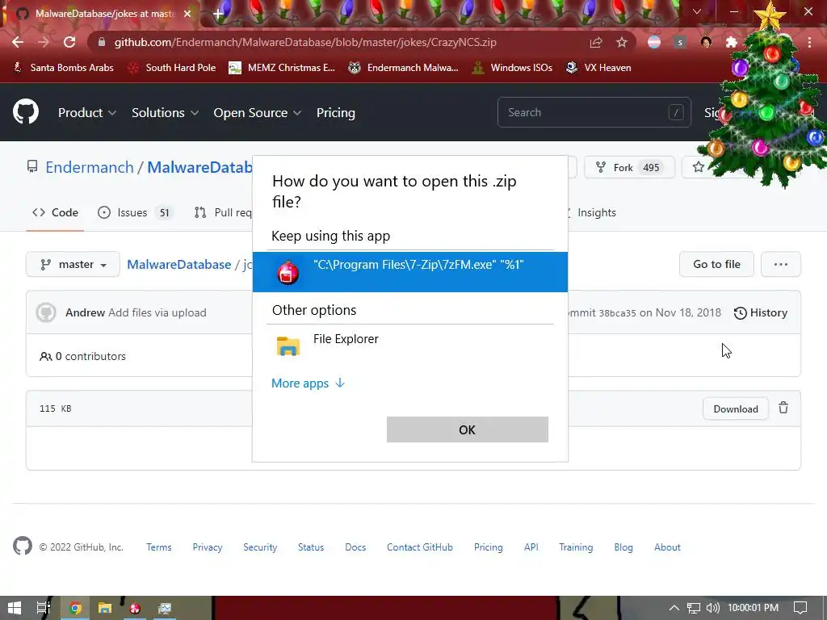
Task: Expand the Open Source menu
Action: click(x=258, y=112)
